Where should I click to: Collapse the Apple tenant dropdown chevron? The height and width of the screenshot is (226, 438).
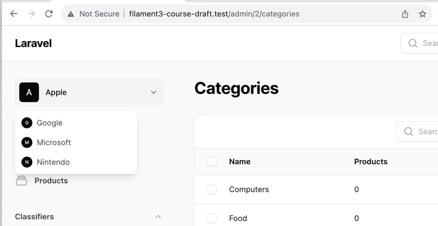pos(154,92)
